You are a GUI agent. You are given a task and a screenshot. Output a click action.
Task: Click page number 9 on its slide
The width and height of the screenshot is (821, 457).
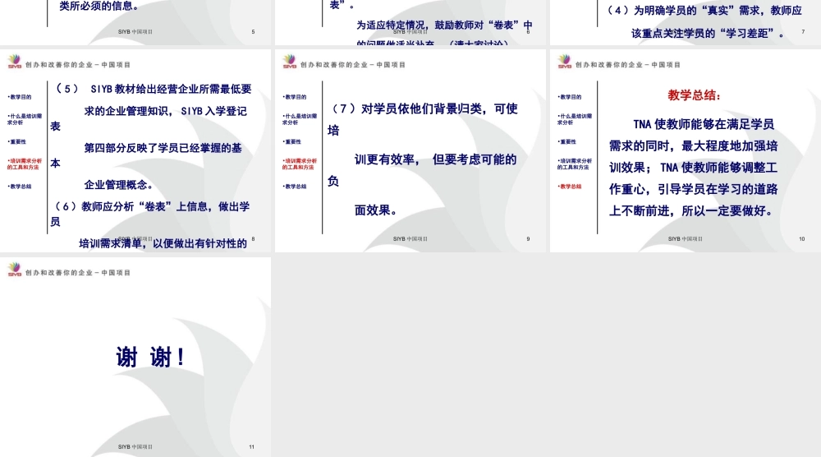click(x=528, y=239)
